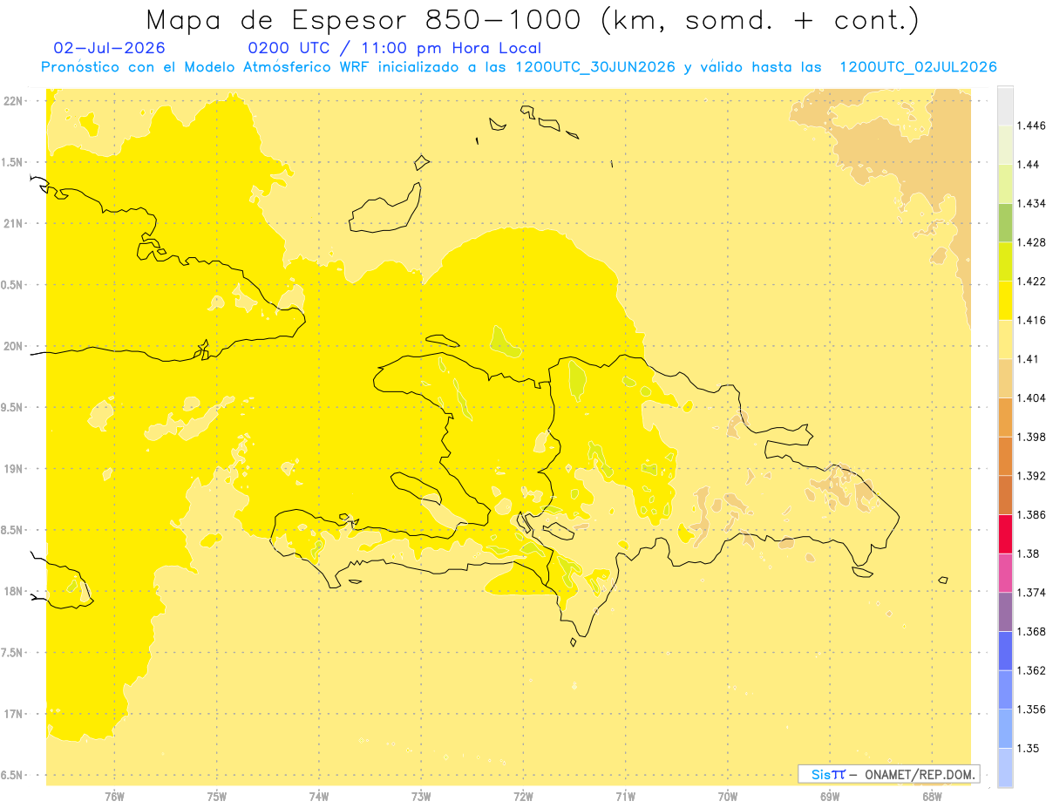Click the blue swatch between 1.362 and 1.368
The image size is (1046, 808).
coord(1005,650)
